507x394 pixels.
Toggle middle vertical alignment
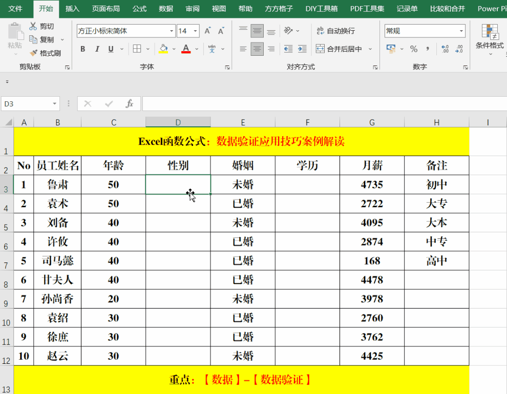257,31
